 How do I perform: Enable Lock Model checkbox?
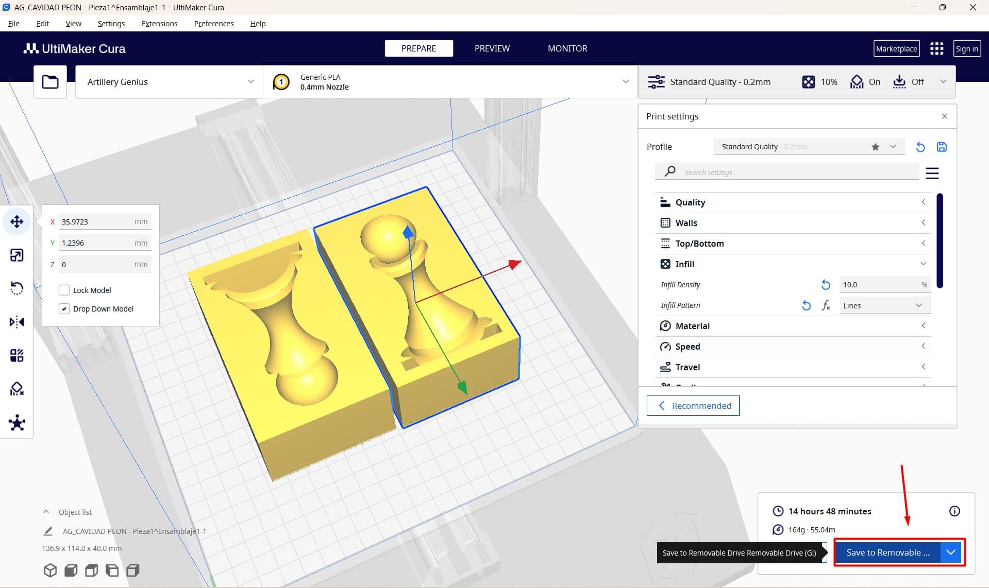[x=64, y=290]
